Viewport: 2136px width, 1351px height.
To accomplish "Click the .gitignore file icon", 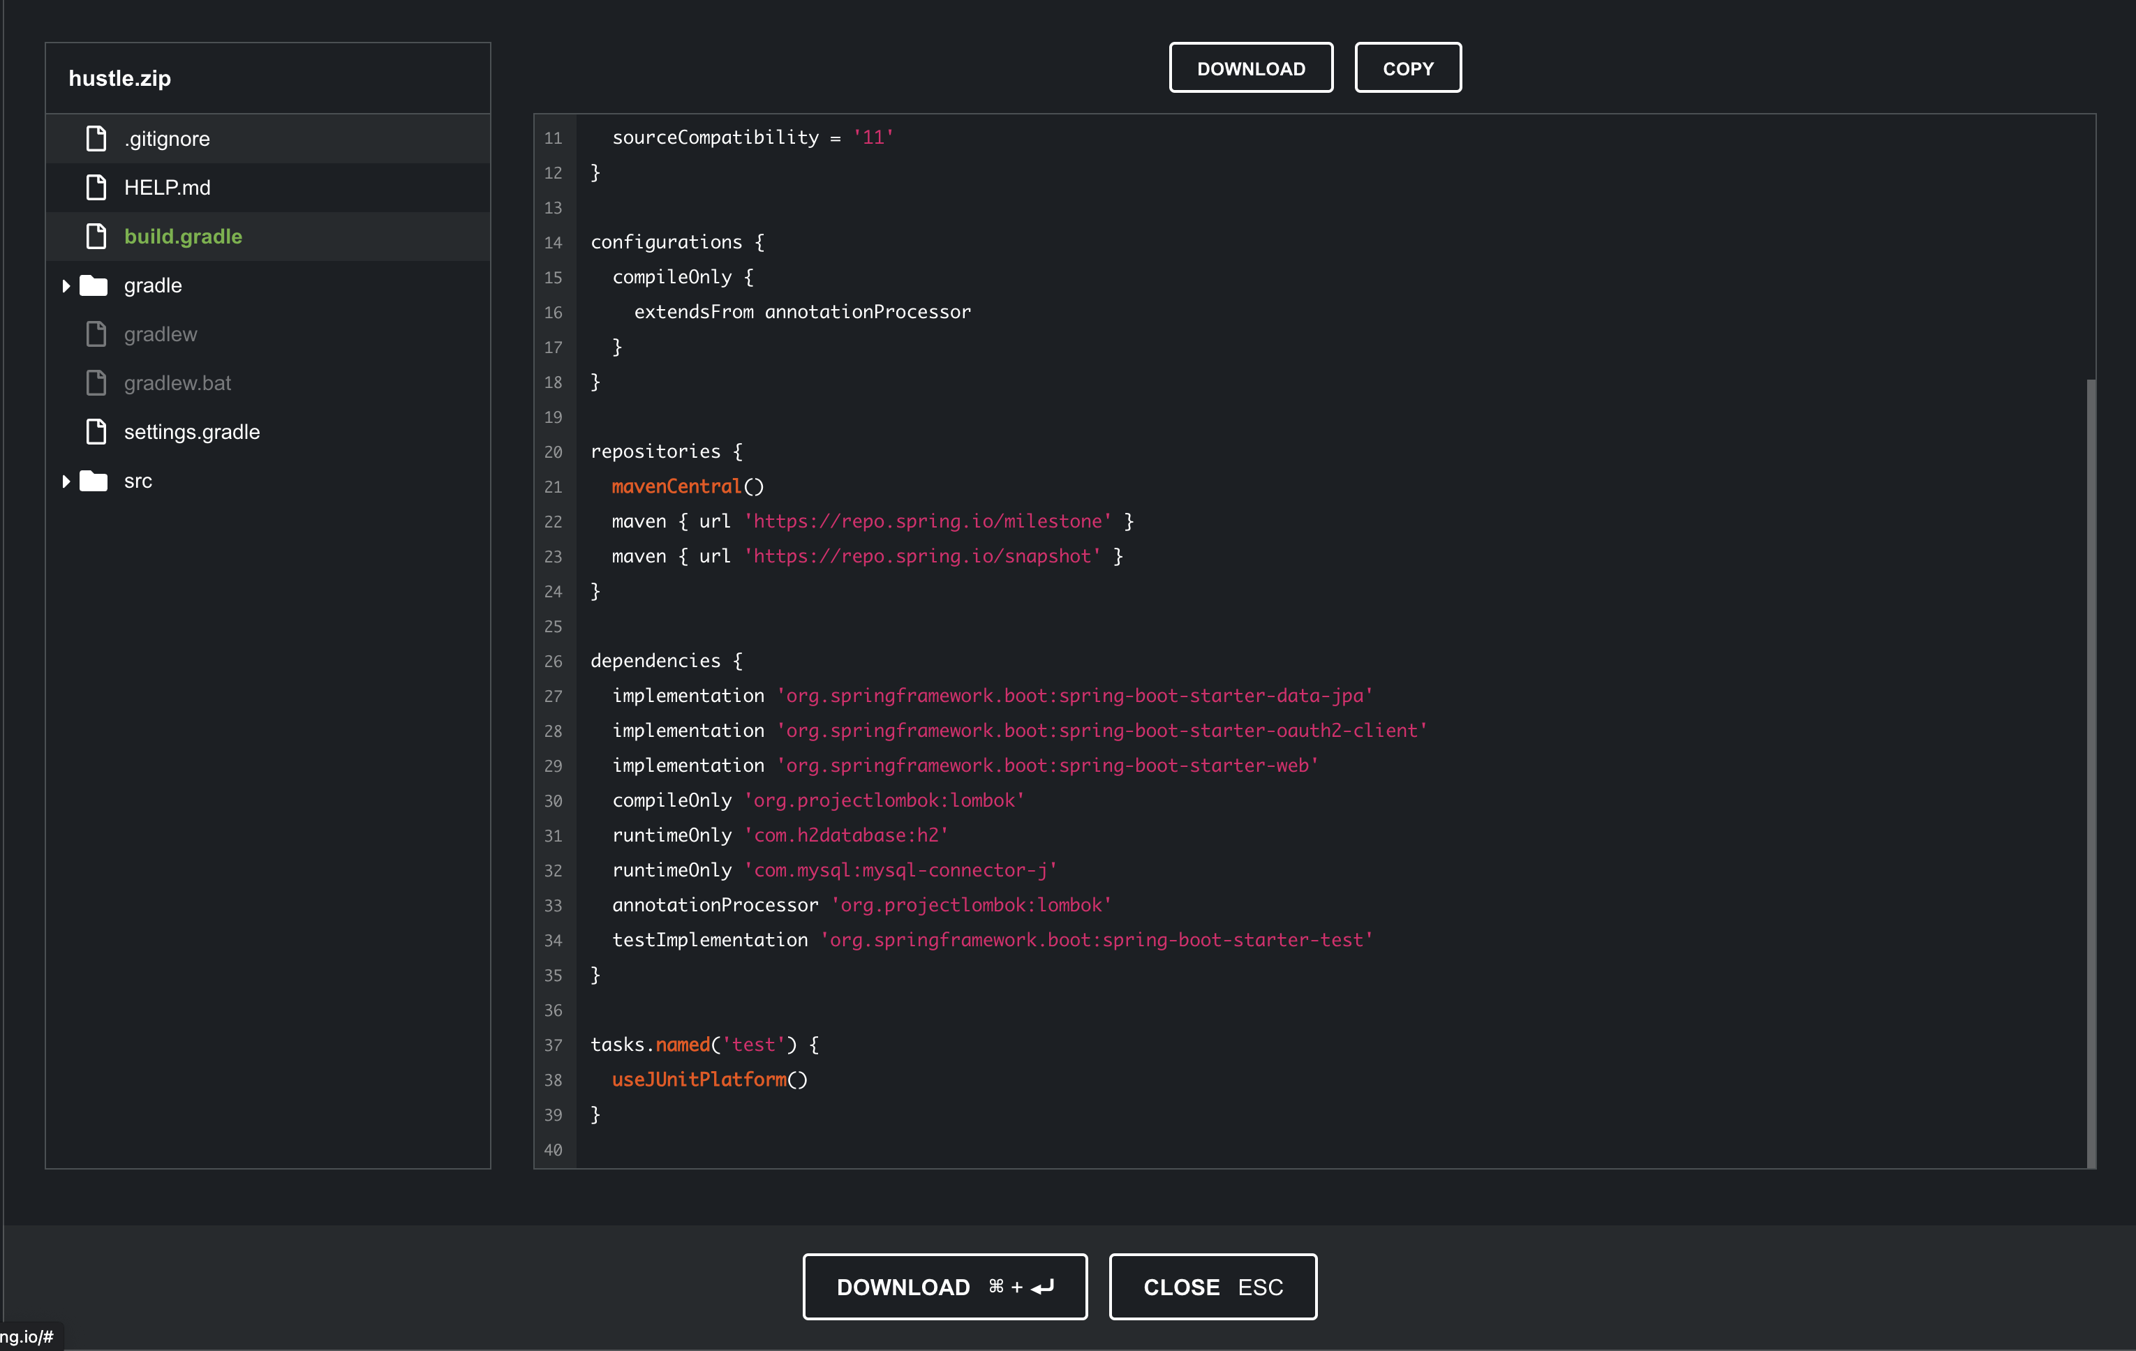I will click(x=96, y=138).
